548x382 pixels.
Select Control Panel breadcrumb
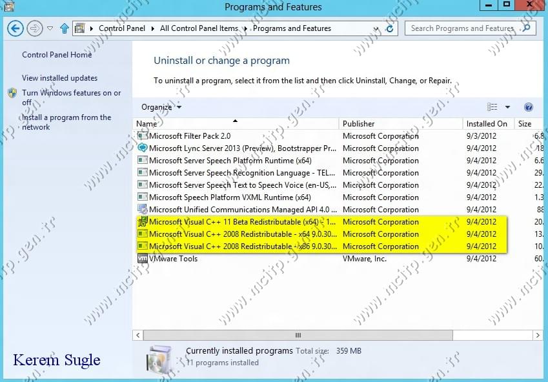[121, 28]
